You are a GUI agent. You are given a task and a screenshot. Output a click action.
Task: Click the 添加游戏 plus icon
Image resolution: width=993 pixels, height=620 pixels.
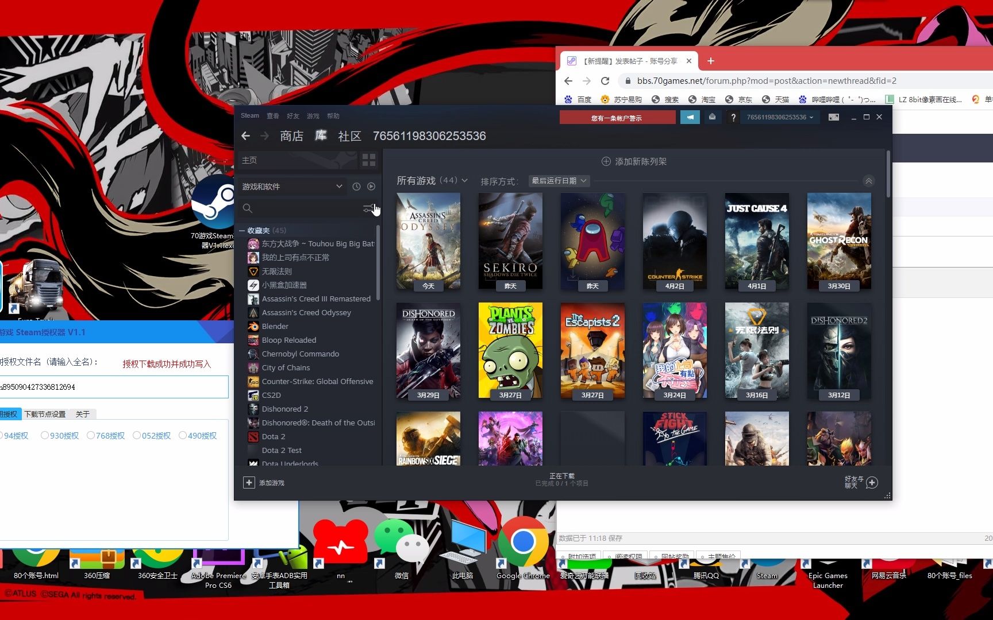pos(249,483)
